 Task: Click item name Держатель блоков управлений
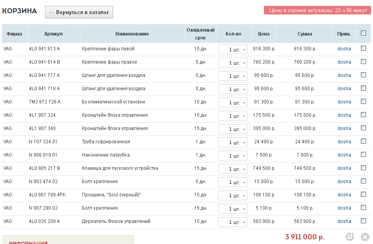pos(116,221)
